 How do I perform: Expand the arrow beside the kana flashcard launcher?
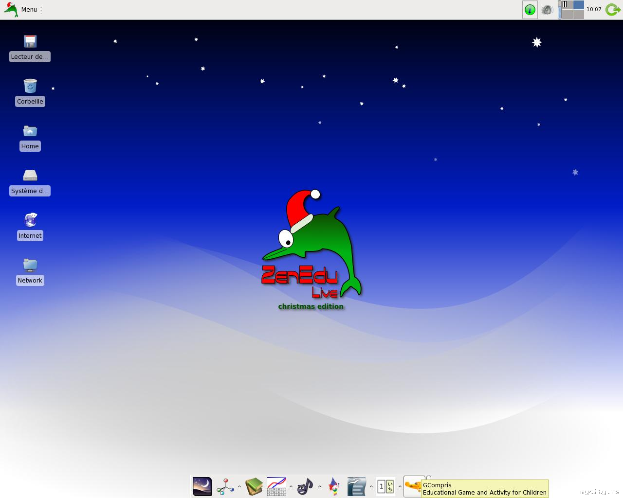pos(400,486)
